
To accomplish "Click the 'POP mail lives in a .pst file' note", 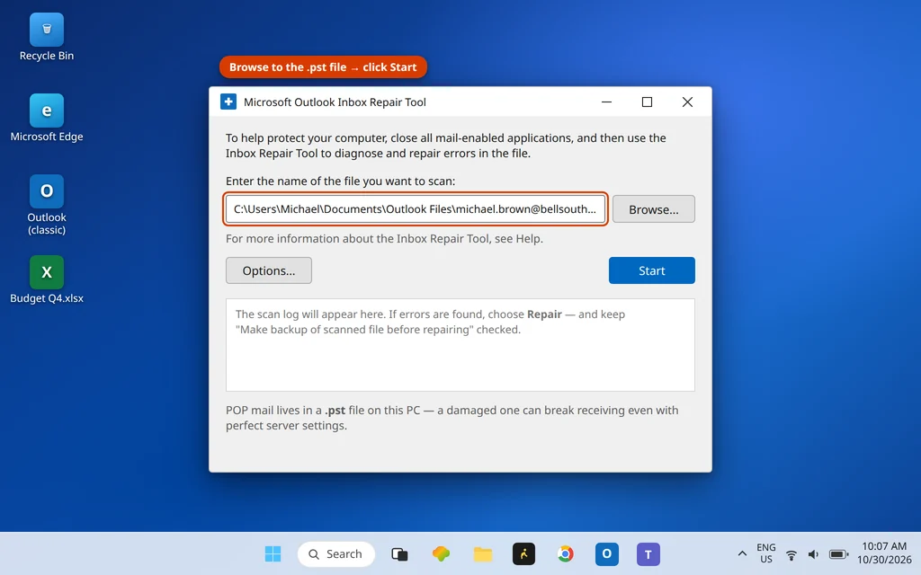I will tap(452, 418).
